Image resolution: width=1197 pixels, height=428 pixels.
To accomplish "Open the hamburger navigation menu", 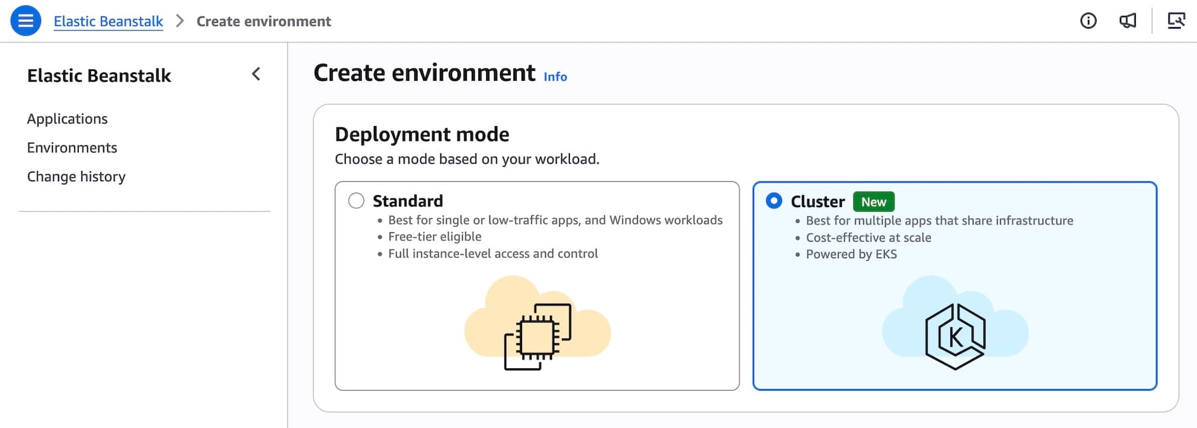I will [x=26, y=21].
